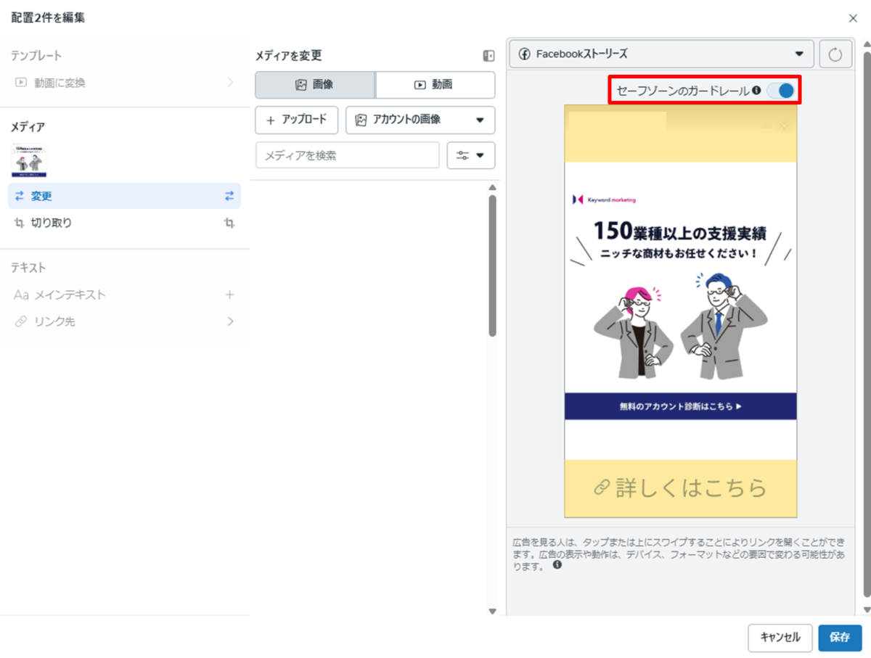This screenshot has width=871, height=658.
Task: Switch to the 画像 tab
Action: click(x=315, y=85)
